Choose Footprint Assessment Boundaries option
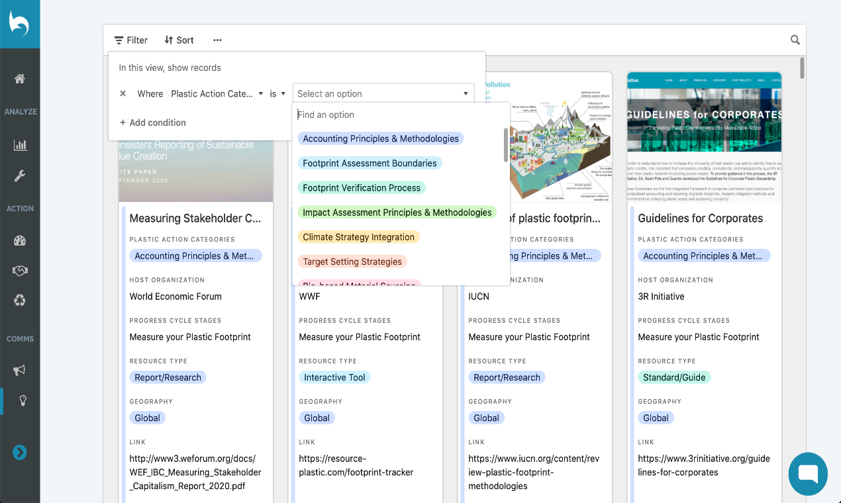Image resolution: width=841 pixels, height=503 pixels. [370, 163]
